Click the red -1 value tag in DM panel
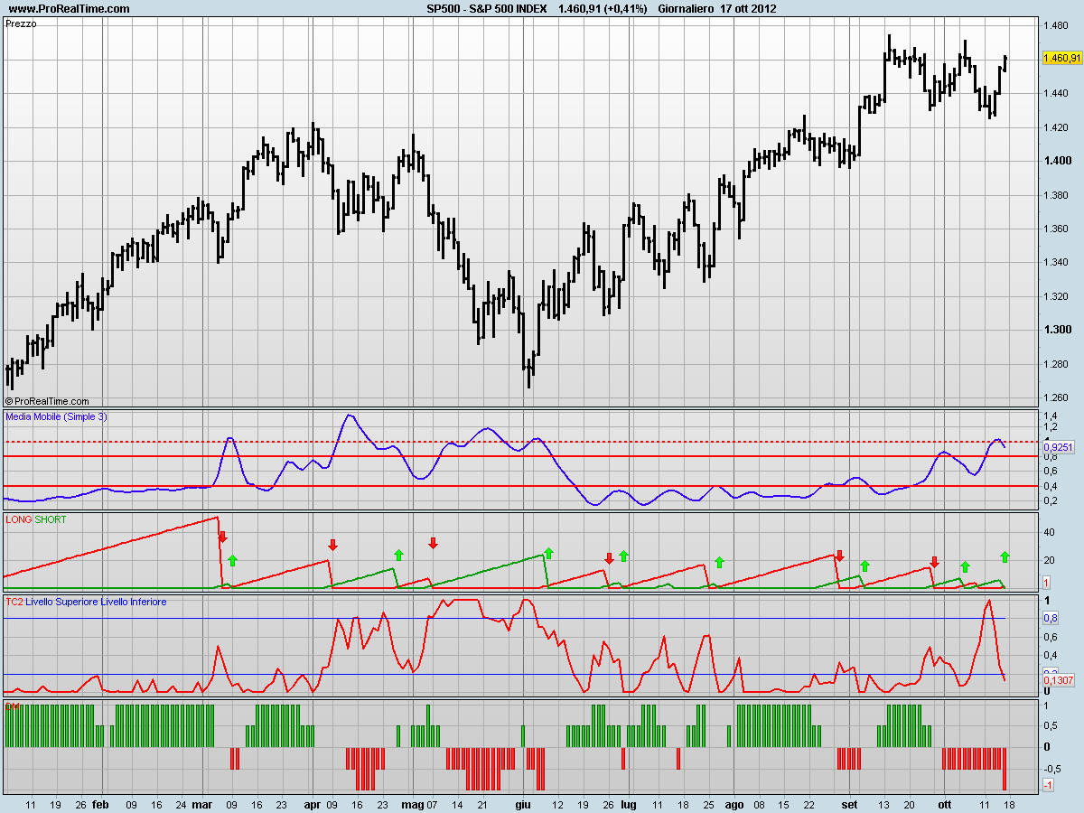 [x=1048, y=786]
